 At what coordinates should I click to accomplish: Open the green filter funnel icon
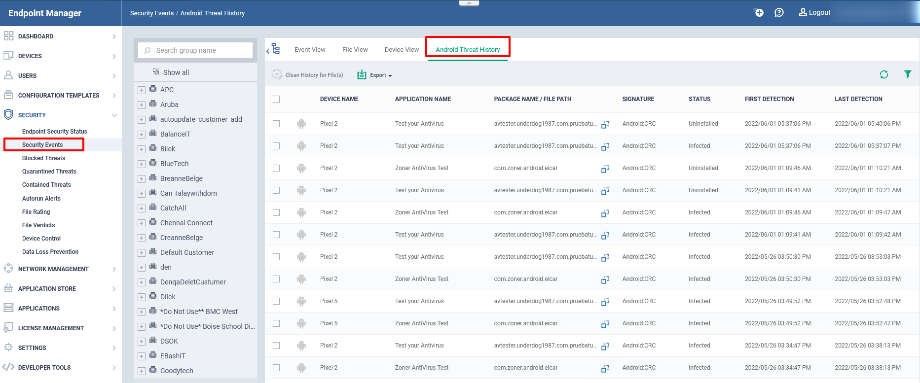coord(907,74)
